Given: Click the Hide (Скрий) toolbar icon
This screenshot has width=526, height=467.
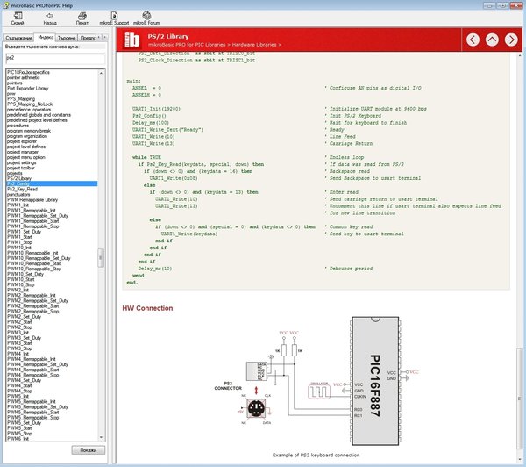Looking at the screenshot, I should [18, 16].
